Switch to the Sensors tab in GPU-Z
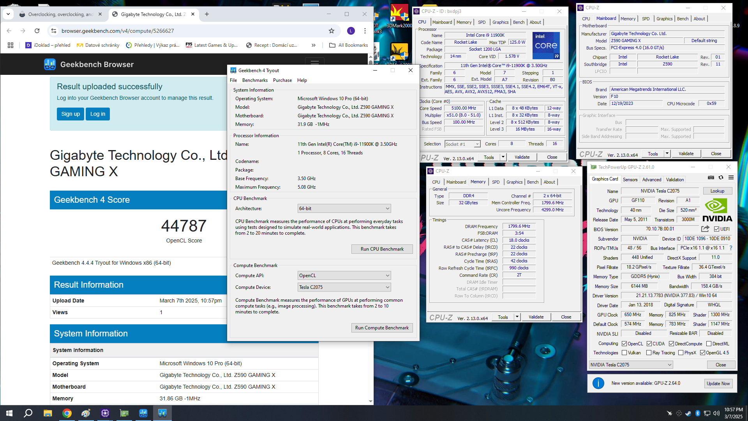The image size is (748, 421). click(630, 180)
